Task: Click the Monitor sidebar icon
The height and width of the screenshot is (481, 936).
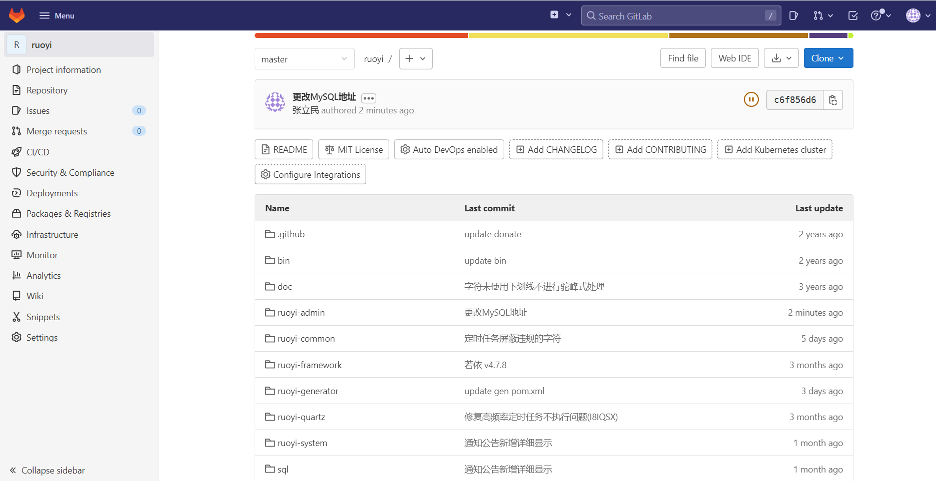Action: [x=17, y=255]
